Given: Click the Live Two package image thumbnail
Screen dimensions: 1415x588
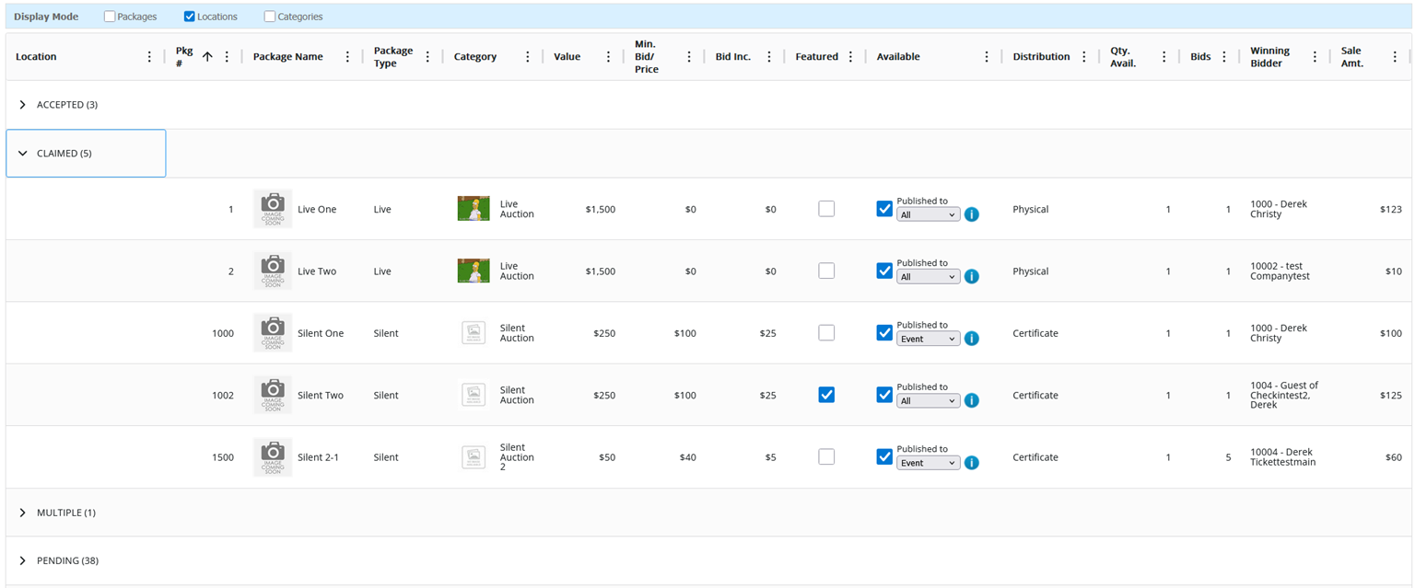Looking at the screenshot, I should click(273, 271).
